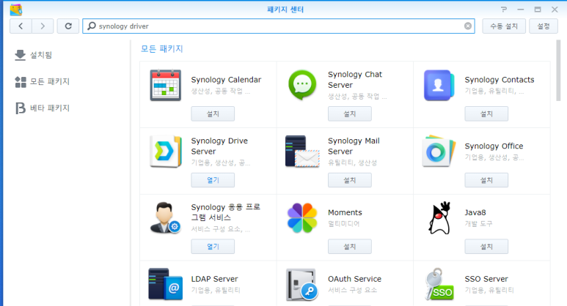
Task: Click the Synology Mail Server icon
Action: (x=302, y=152)
